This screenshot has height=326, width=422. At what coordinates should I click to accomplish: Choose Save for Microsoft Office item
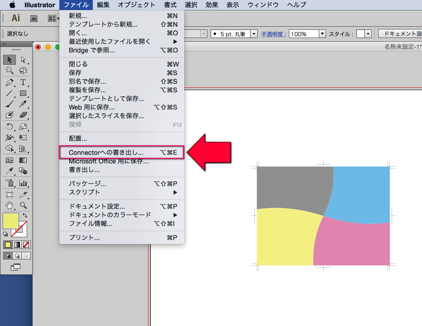coord(122,161)
